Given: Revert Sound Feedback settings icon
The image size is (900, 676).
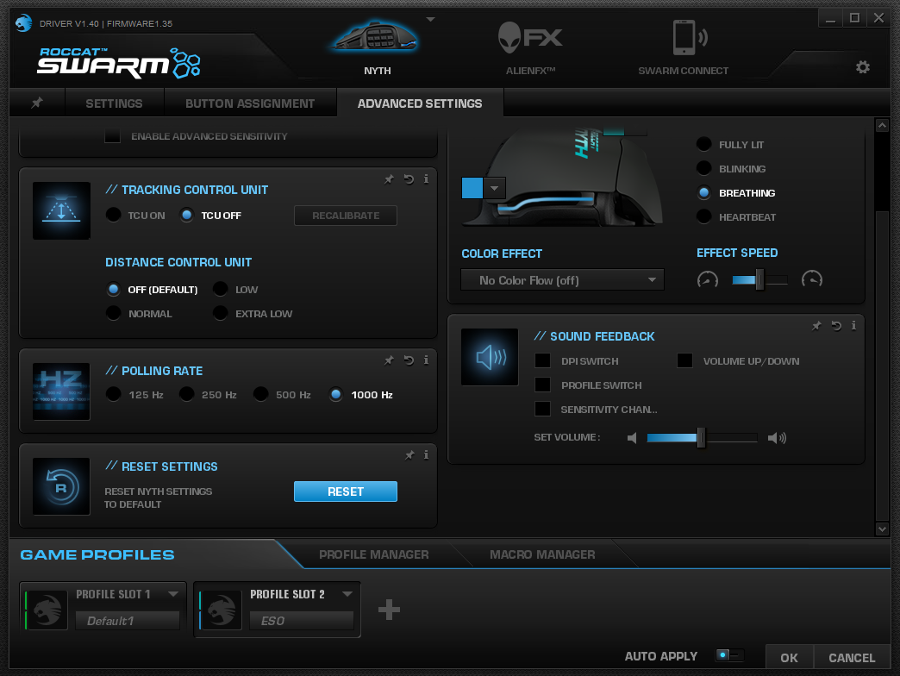Looking at the screenshot, I should tap(836, 326).
